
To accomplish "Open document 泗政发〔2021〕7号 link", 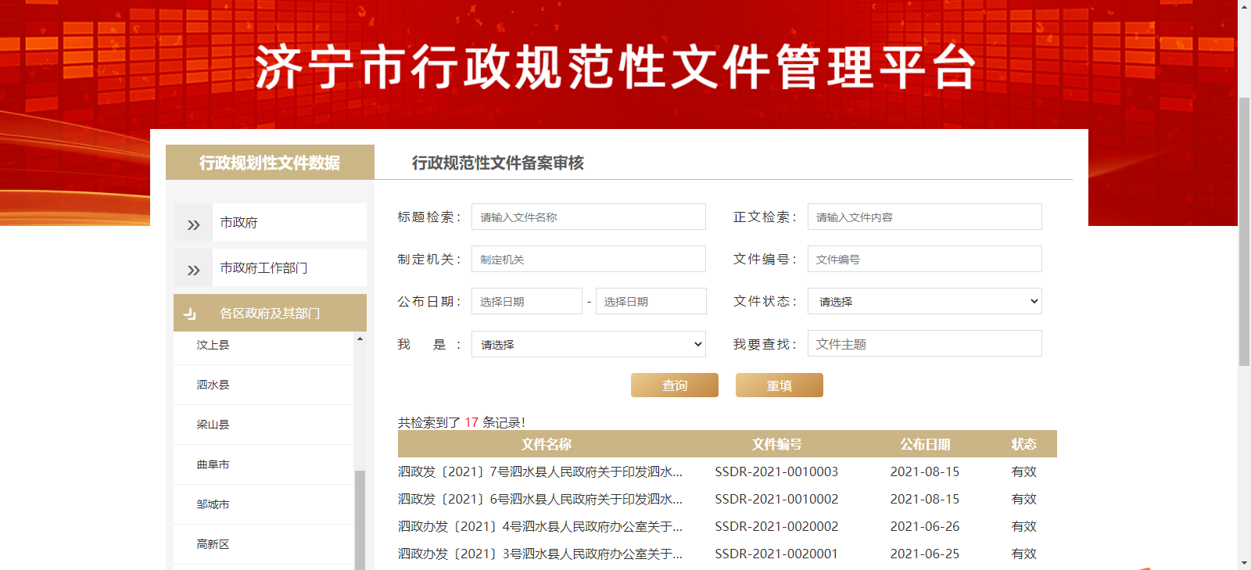I will coord(539,471).
